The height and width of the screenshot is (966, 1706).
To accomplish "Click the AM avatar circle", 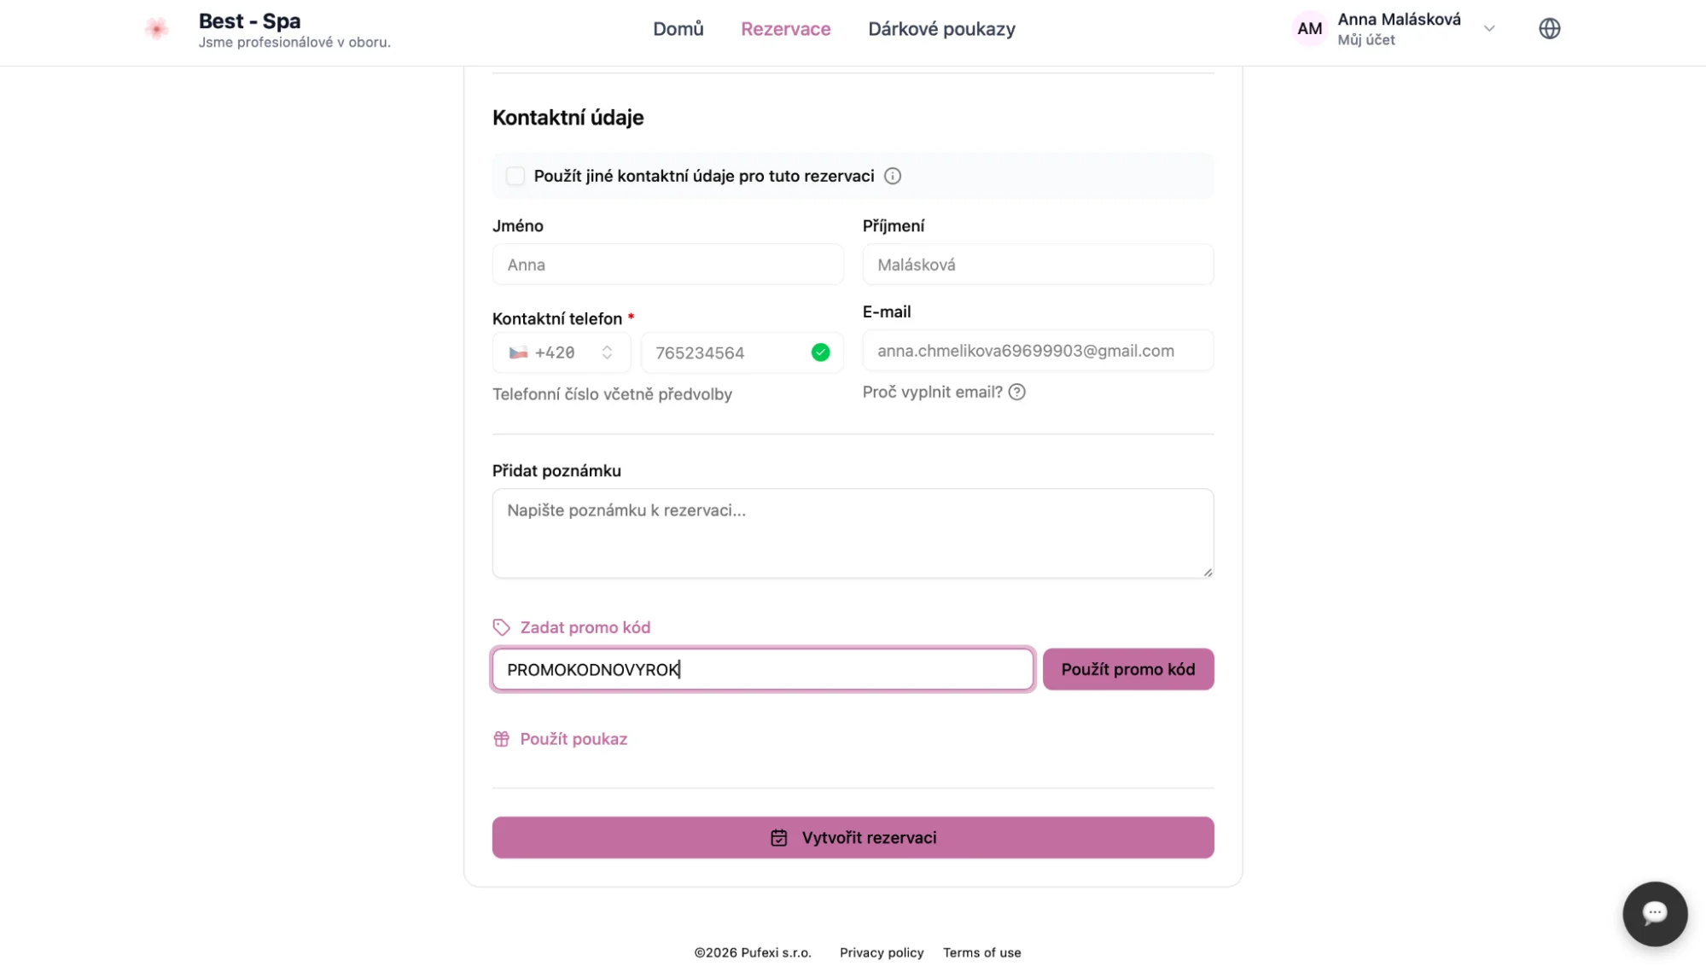I will point(1309,29).
